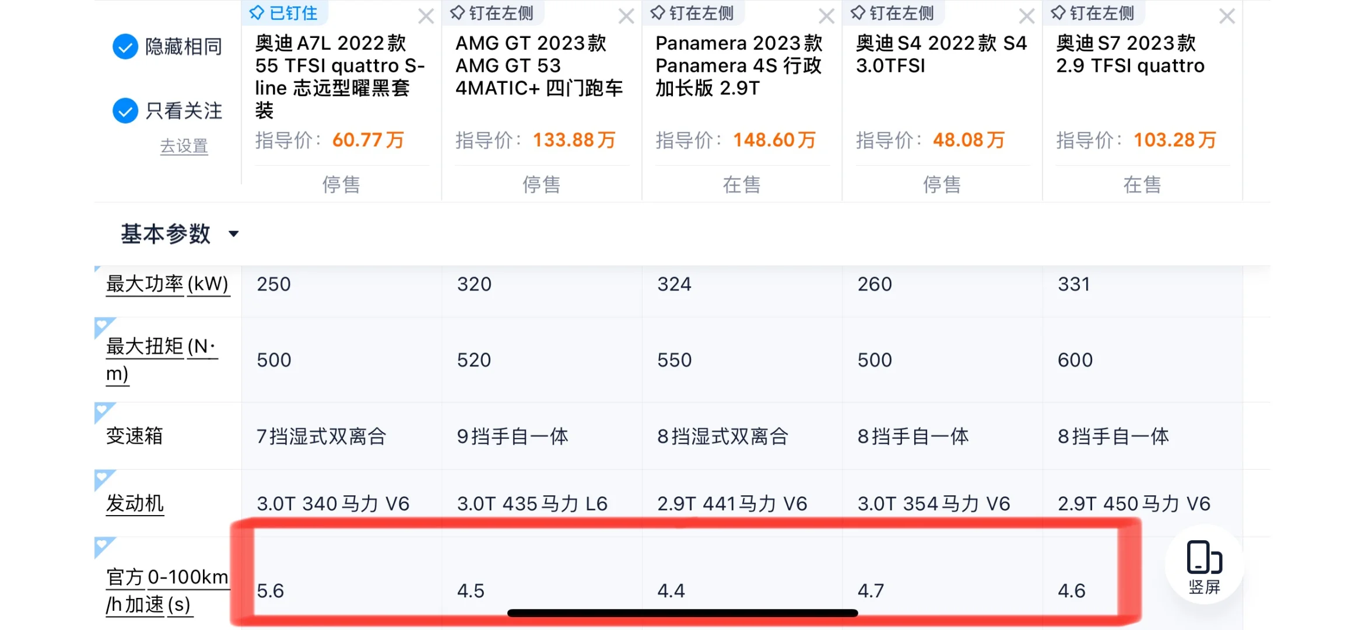The height and width of the screenshot is (630, 1365).
Task: Uncheck 隐藏相同 checkbox
Action: (125, 47)
